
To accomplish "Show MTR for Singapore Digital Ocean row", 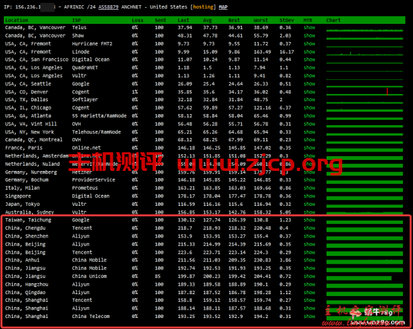I will [309, 196].
